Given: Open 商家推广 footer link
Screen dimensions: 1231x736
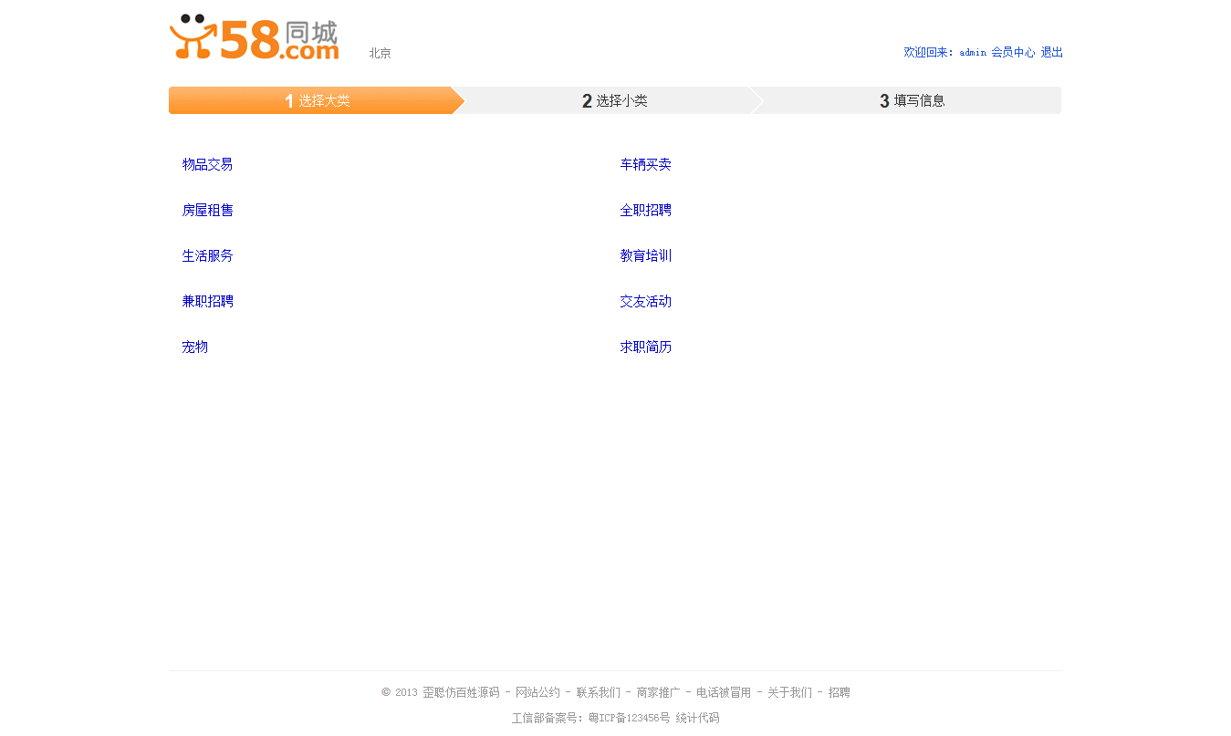Looking at the screenshot, I should (659, 693).
